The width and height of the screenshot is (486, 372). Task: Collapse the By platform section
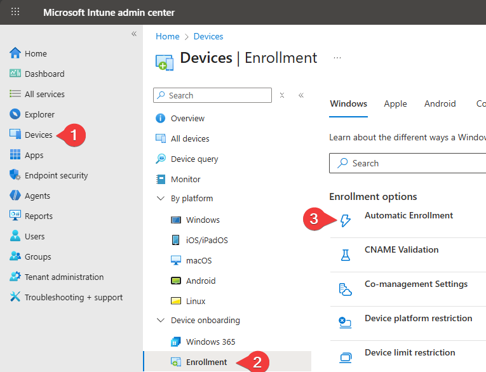point(161,198)
